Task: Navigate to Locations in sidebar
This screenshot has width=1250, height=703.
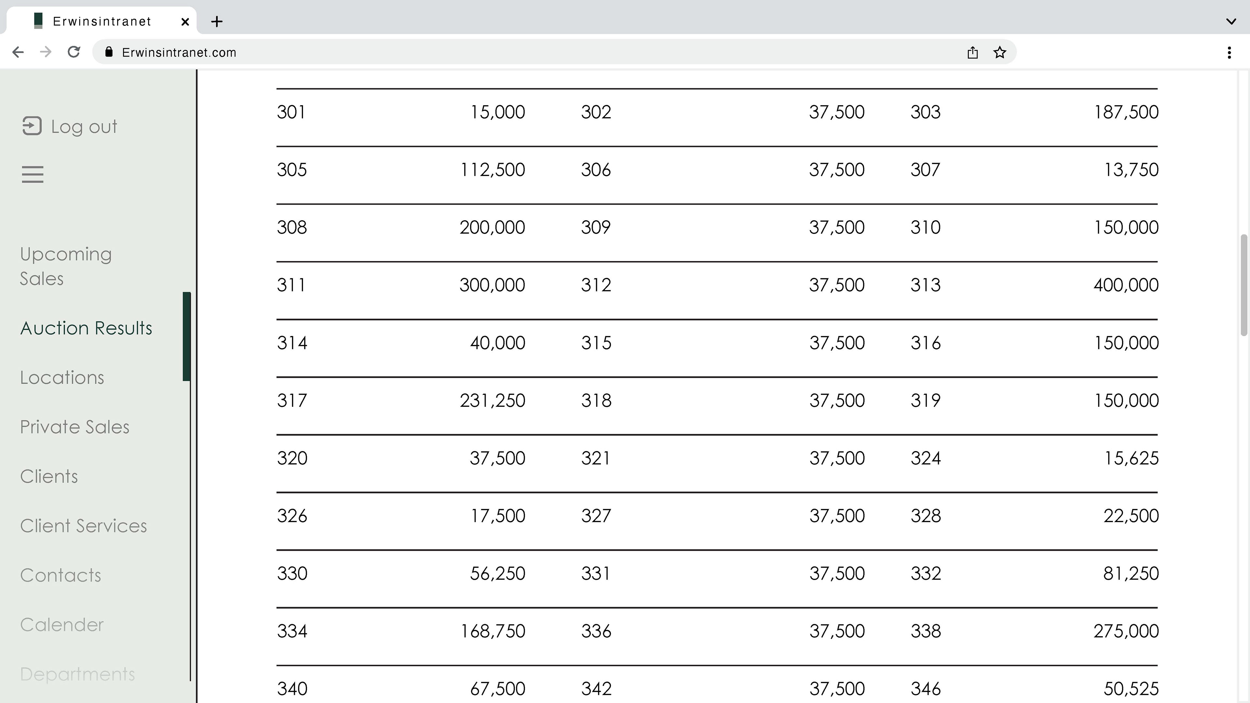Action: [x=62, y=378]
